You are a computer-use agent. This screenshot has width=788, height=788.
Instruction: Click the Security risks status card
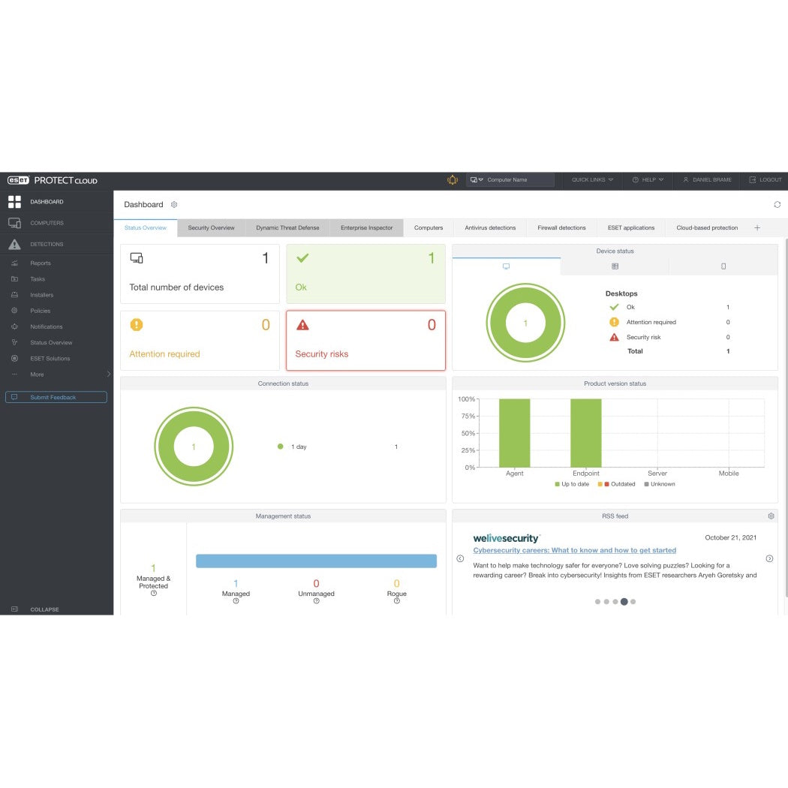coord(365,340)
